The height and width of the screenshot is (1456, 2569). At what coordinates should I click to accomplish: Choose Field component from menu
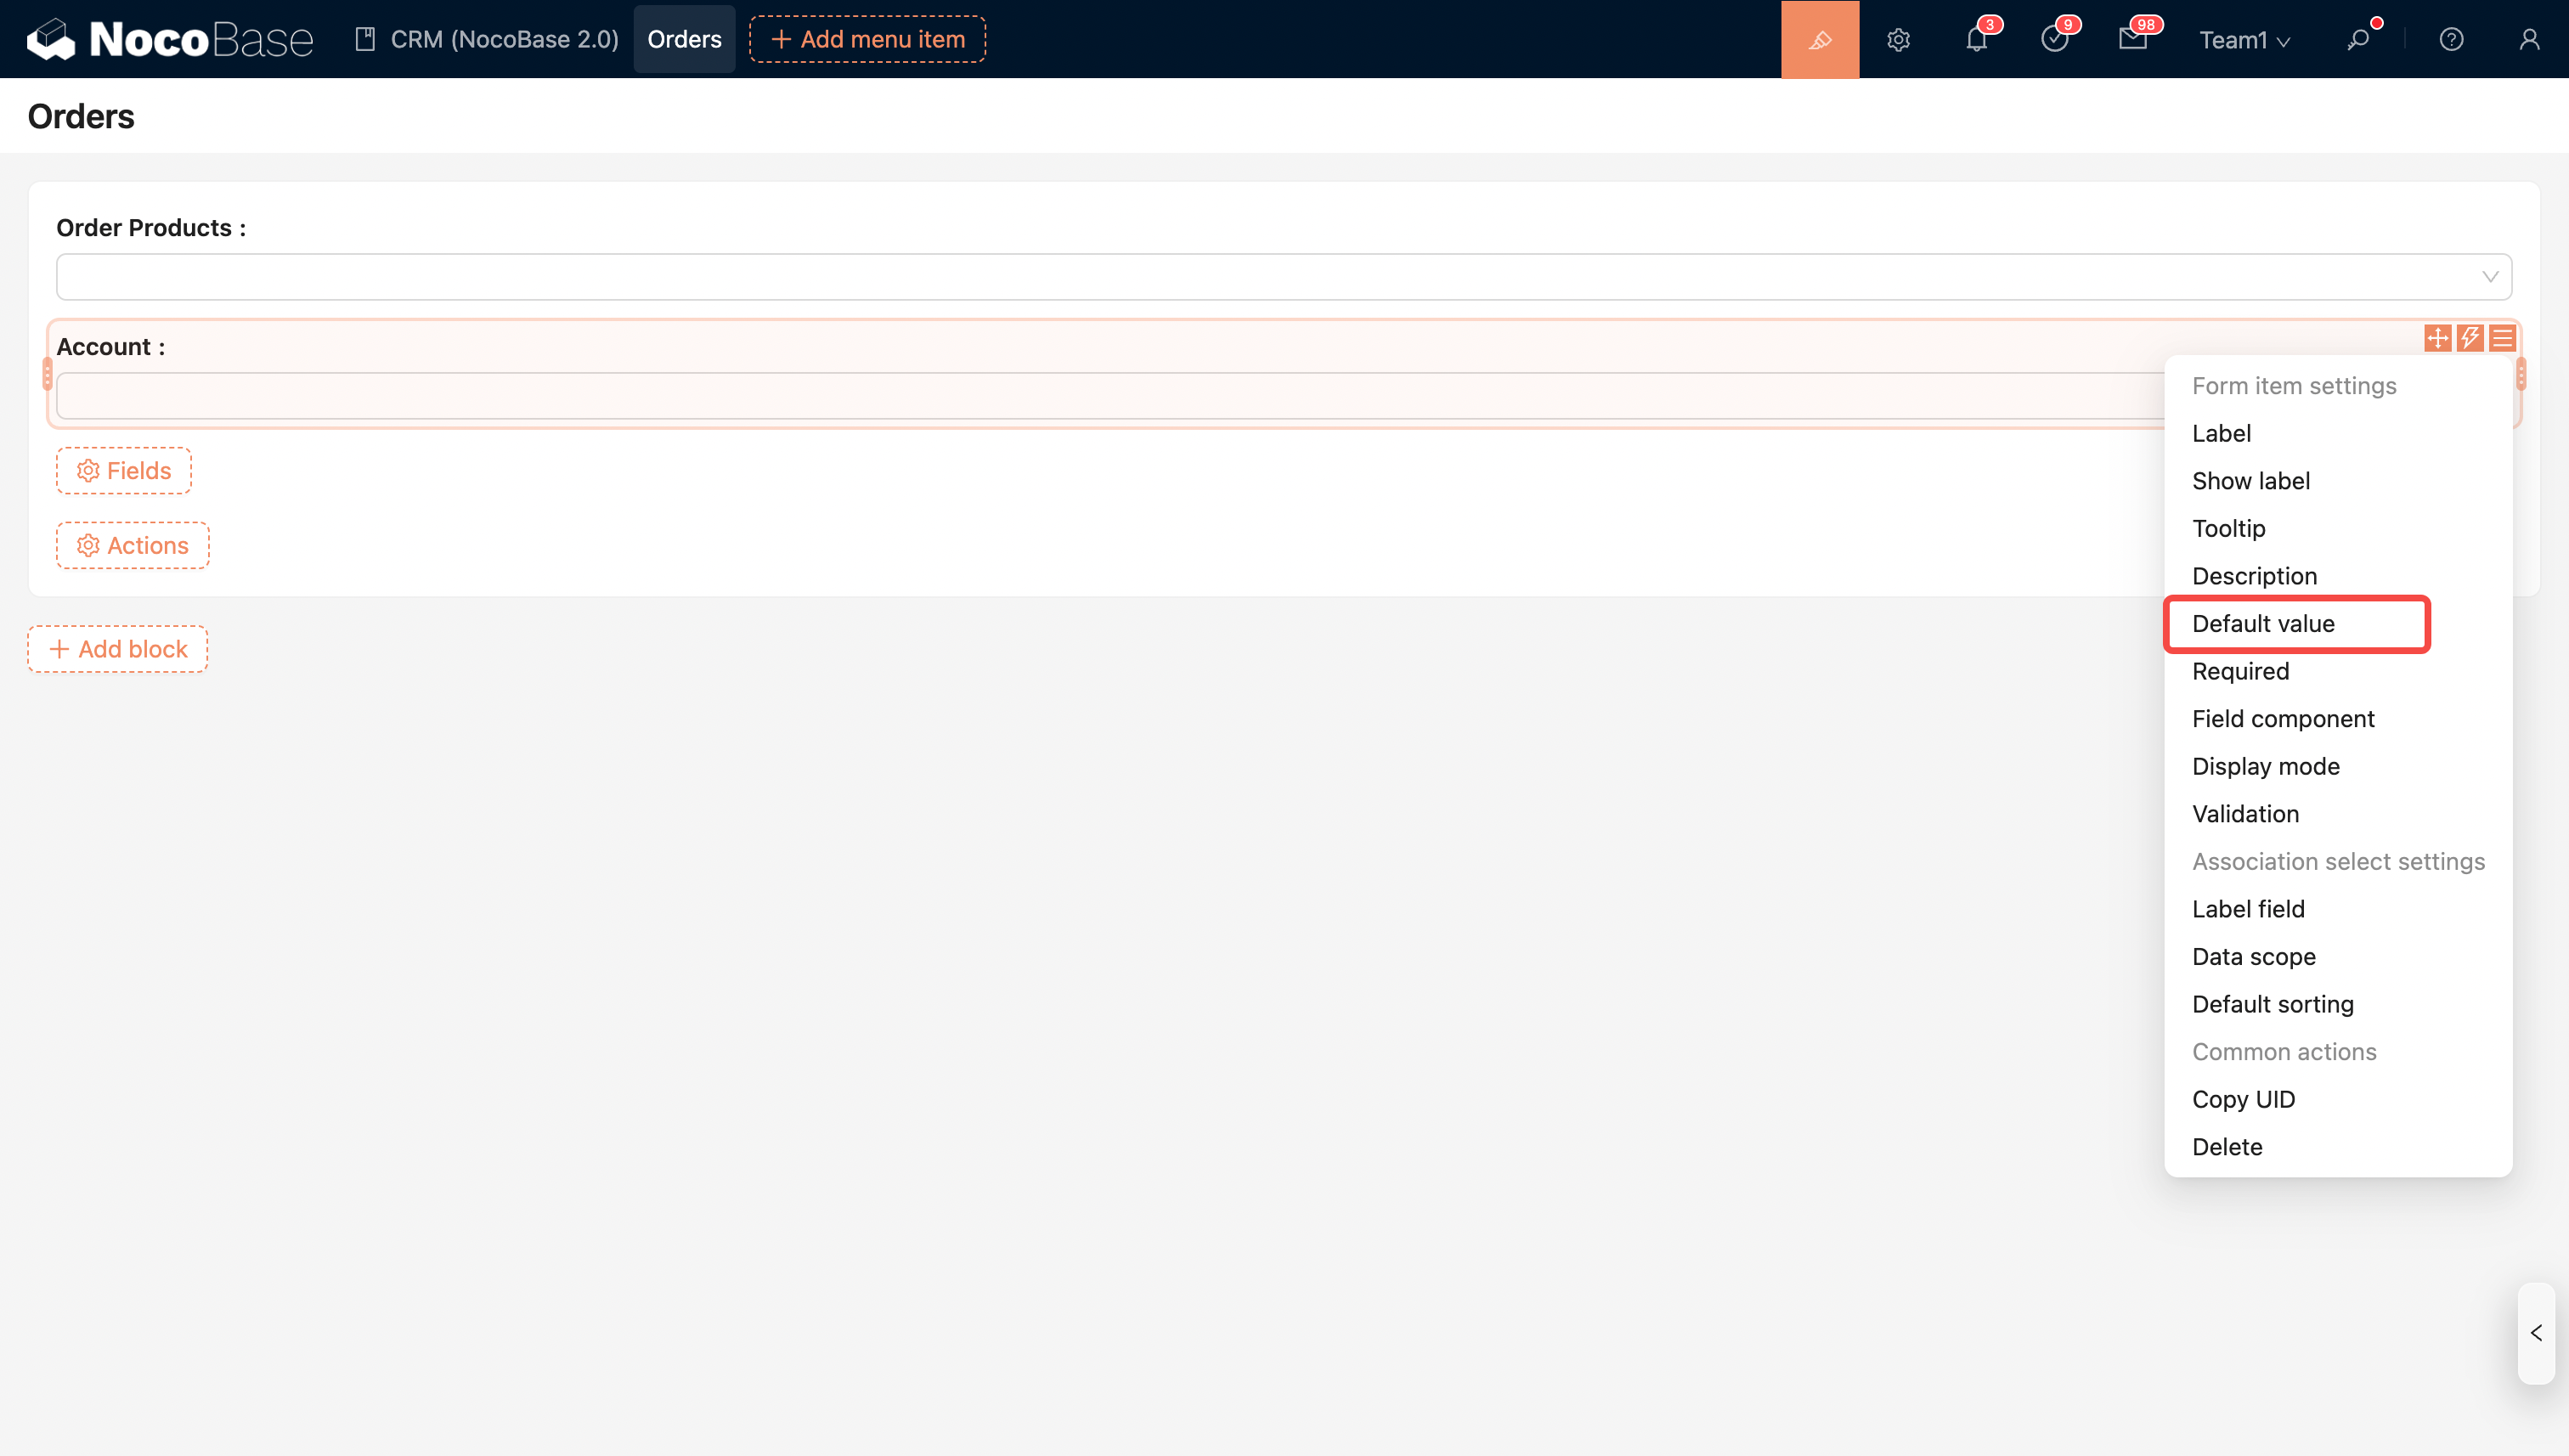pos(2283,719)
